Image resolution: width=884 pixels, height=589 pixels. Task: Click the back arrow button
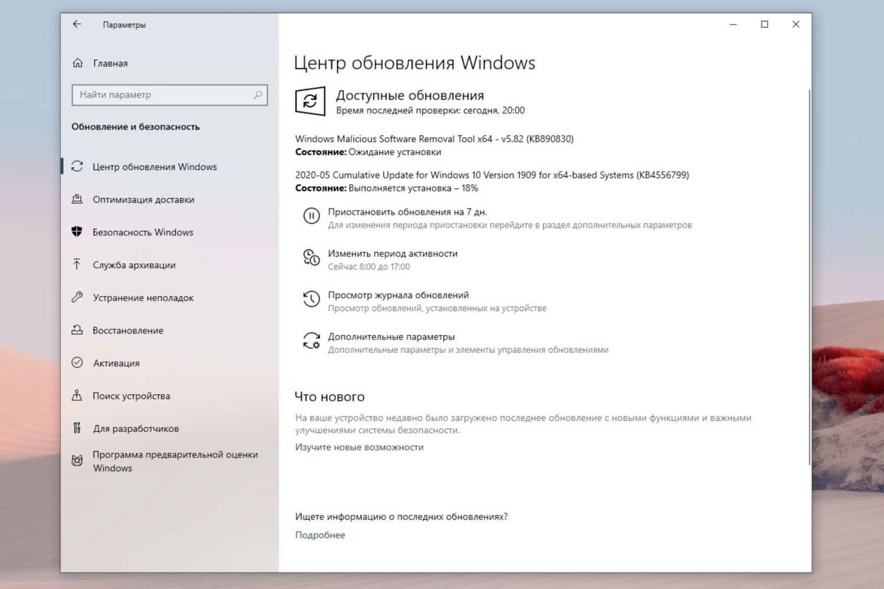77,24
